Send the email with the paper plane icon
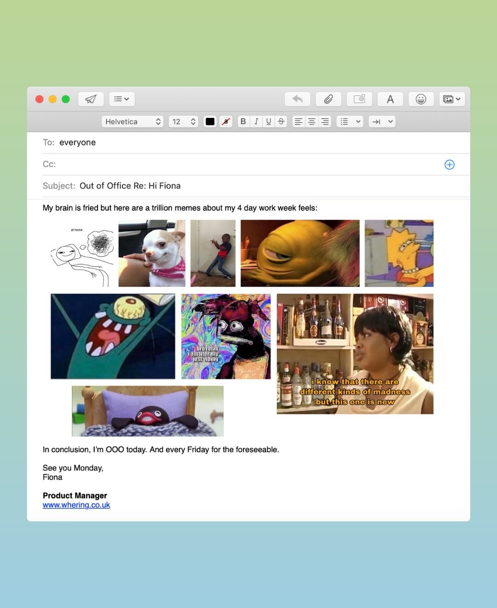Image resolution: width=497 pixels, height=608 pixels. pos(91,99)
